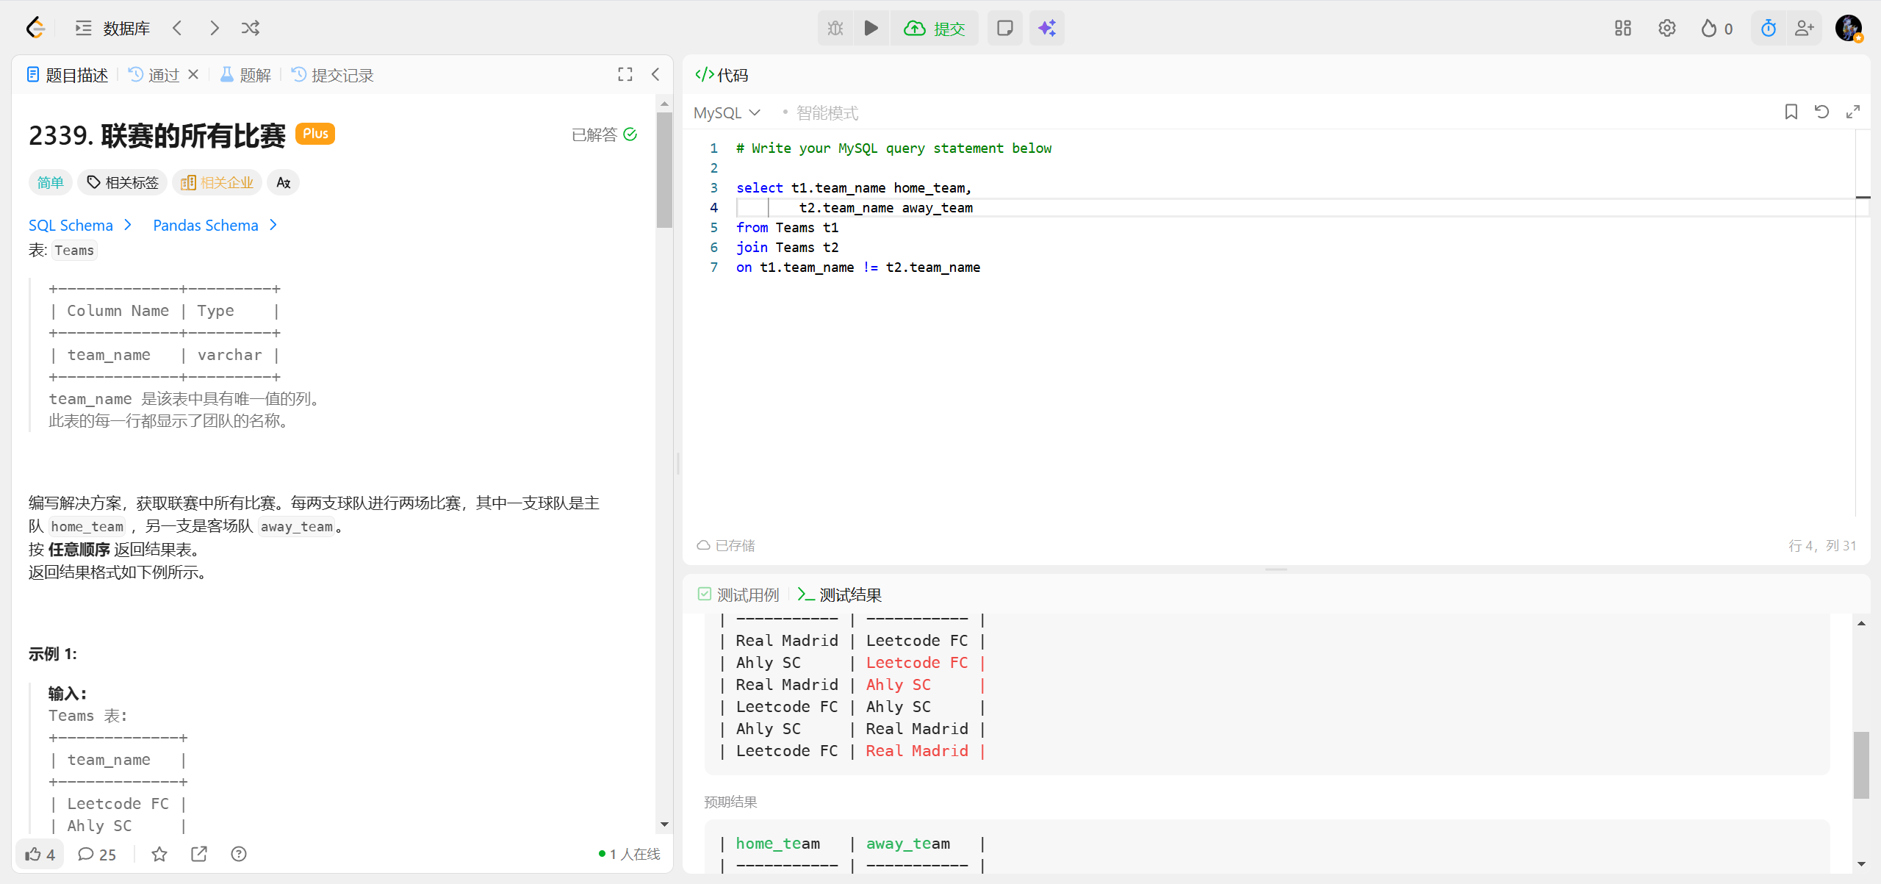
Task: Open the MySQL language dropdown
Action: tap(726, 112)
